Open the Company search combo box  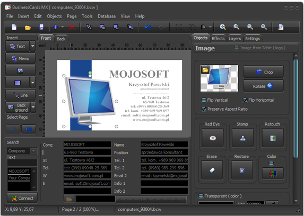click(22, 151)
